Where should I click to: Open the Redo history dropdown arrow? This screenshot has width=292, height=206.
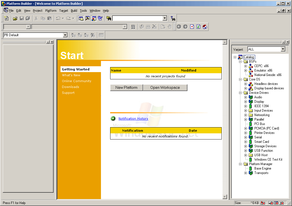[x=73, y=18]
